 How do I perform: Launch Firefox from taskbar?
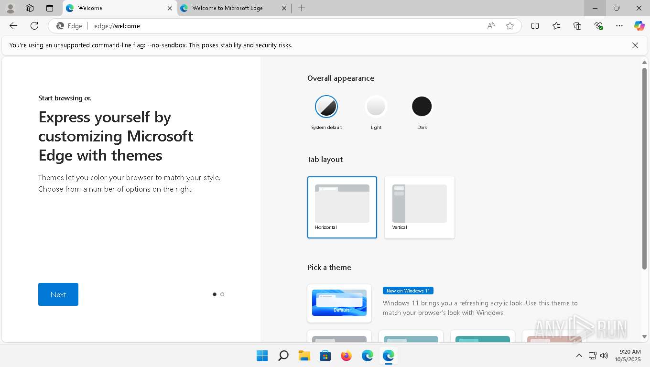[346, 356]
